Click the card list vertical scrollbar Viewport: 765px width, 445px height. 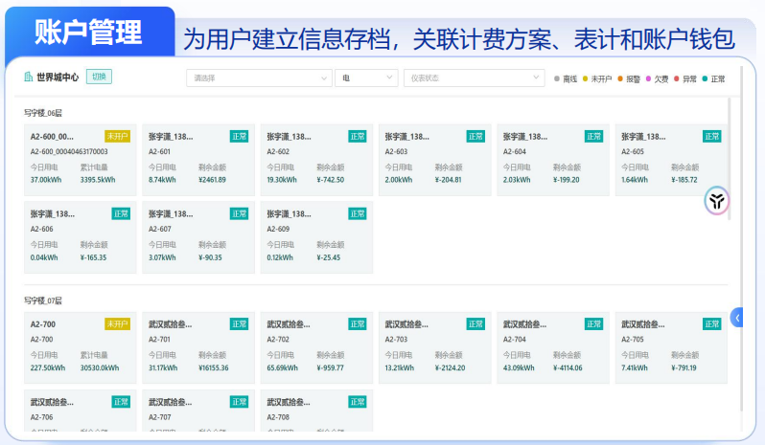730,159
